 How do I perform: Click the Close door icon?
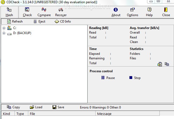[166, 10]
